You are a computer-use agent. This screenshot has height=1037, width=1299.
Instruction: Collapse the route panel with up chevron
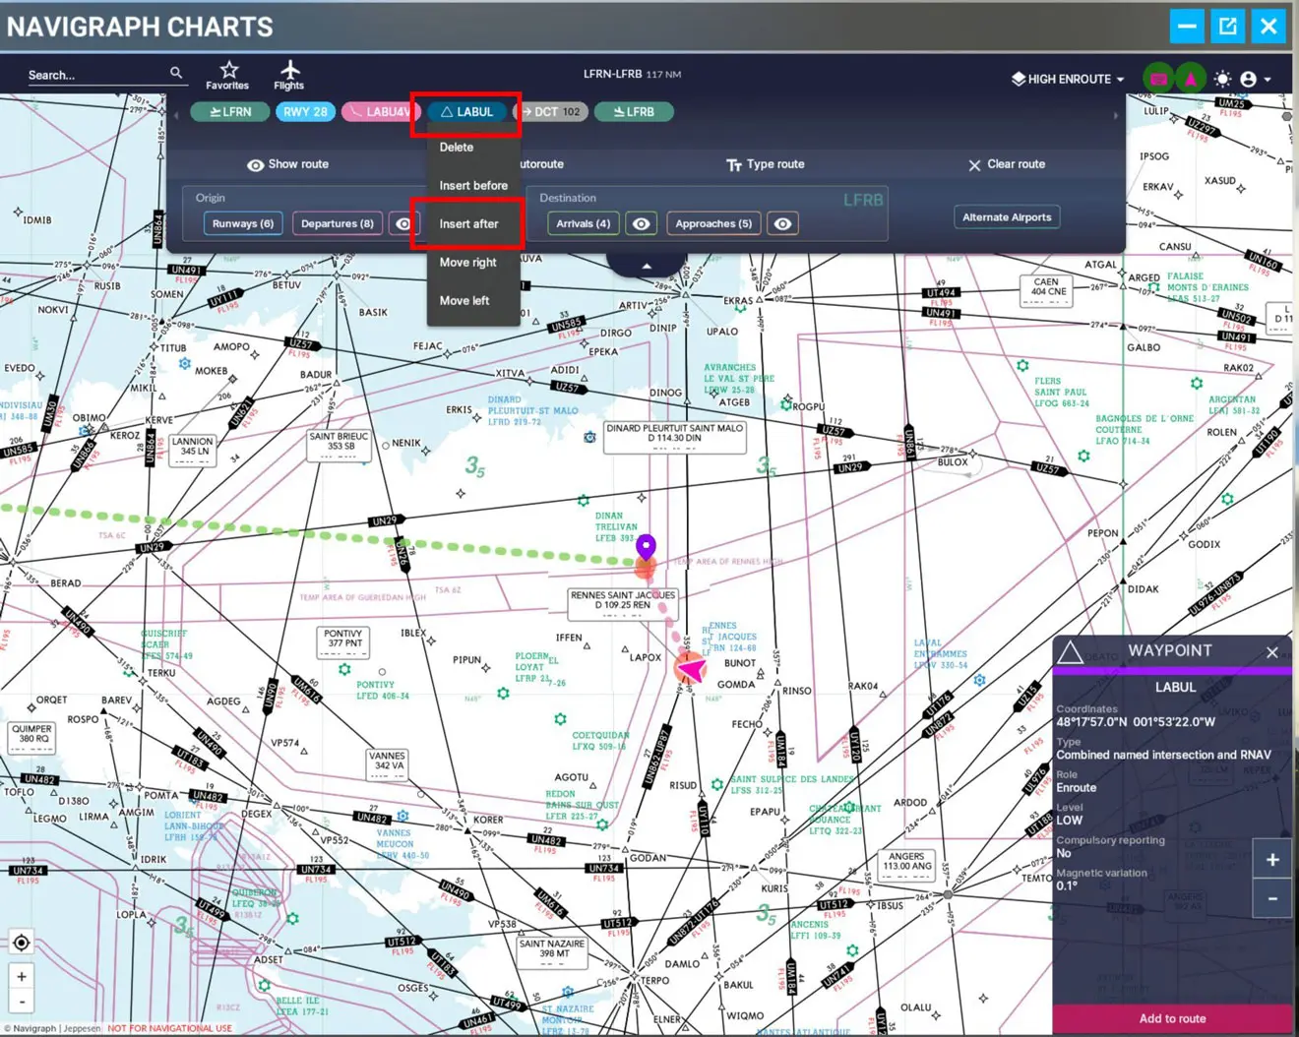coord(647,266)
